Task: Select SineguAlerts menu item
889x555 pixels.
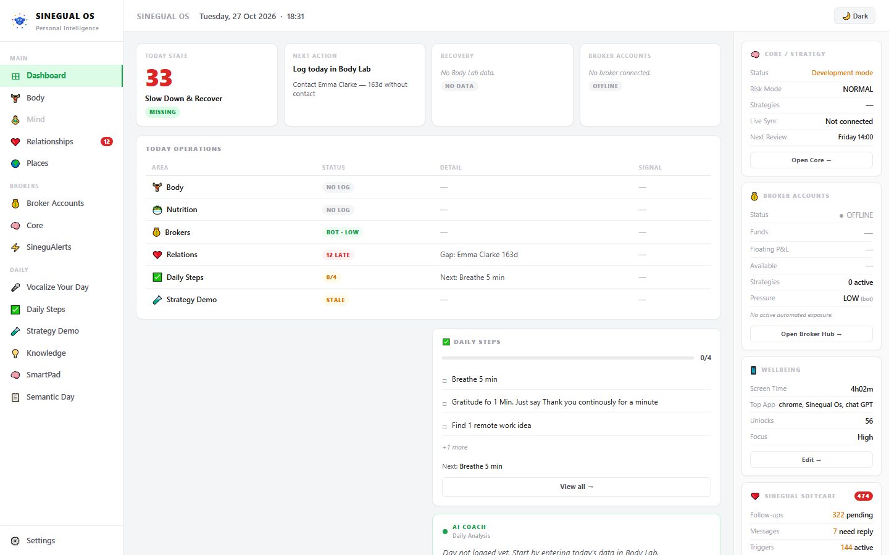Action: click(61, 247)
